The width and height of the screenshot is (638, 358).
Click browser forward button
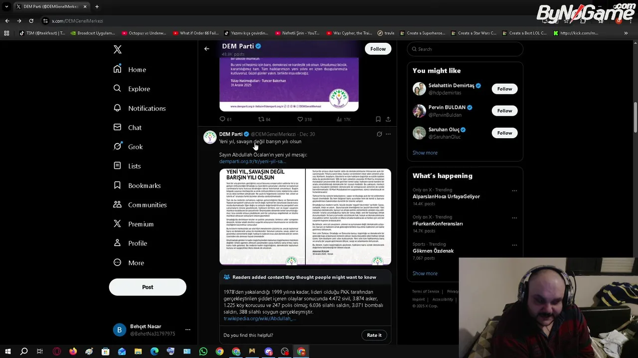19,21
